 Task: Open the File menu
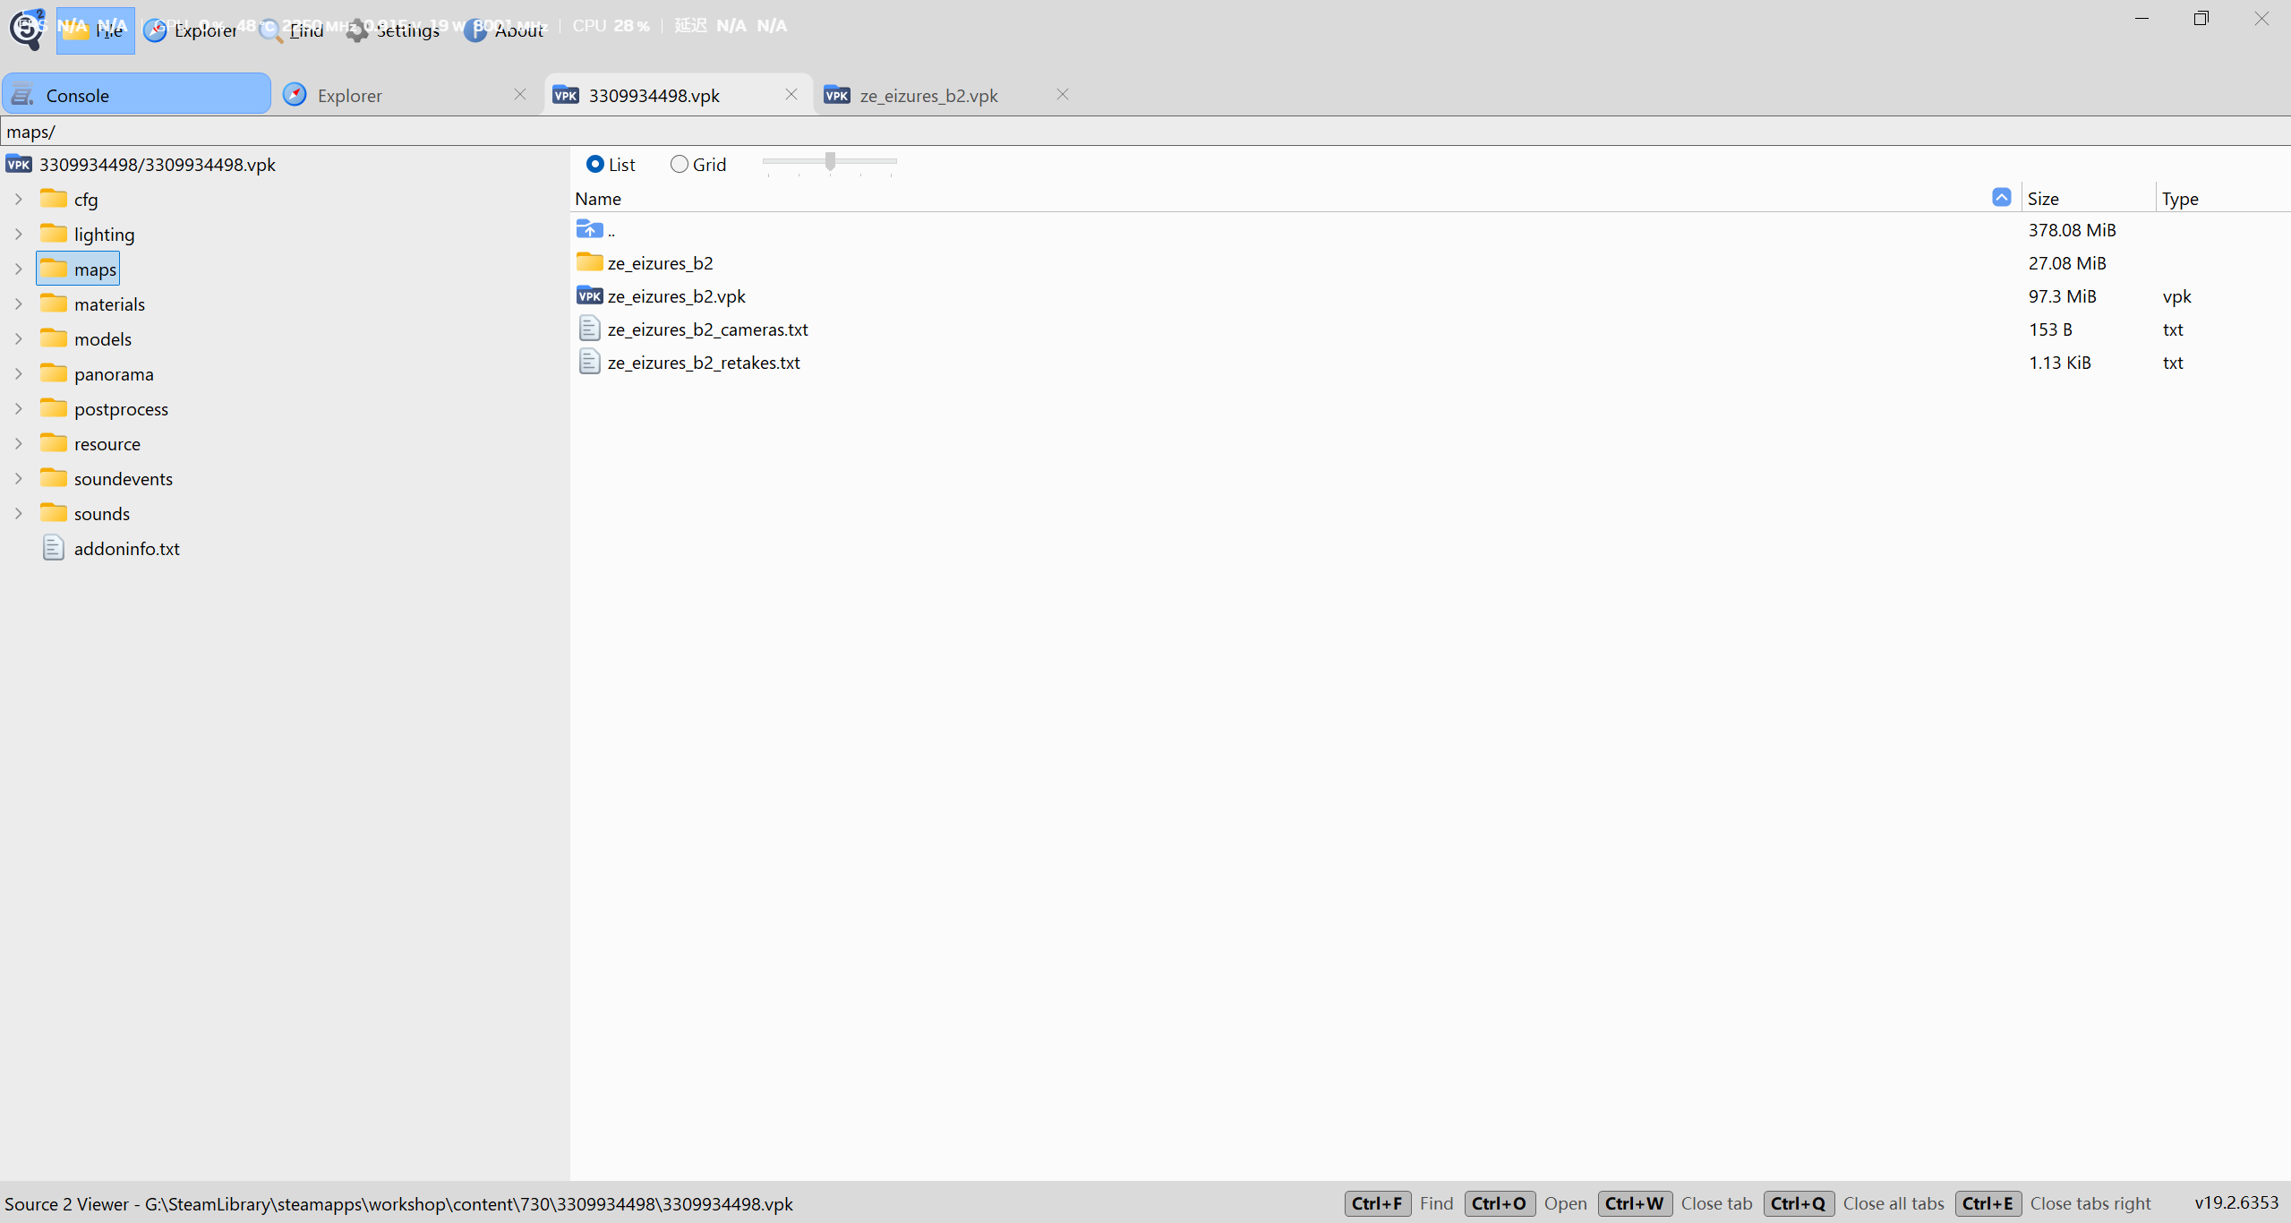point(95,30)
